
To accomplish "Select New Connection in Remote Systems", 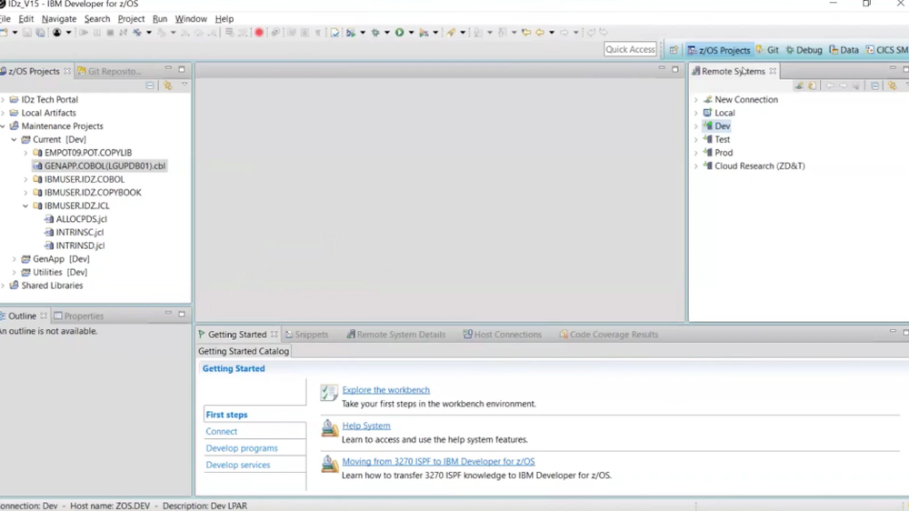I will (740, 100).
